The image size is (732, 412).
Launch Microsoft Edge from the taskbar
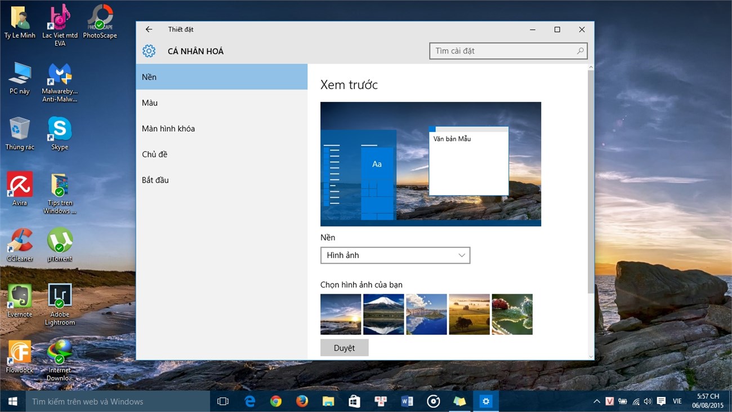(249, 401)
